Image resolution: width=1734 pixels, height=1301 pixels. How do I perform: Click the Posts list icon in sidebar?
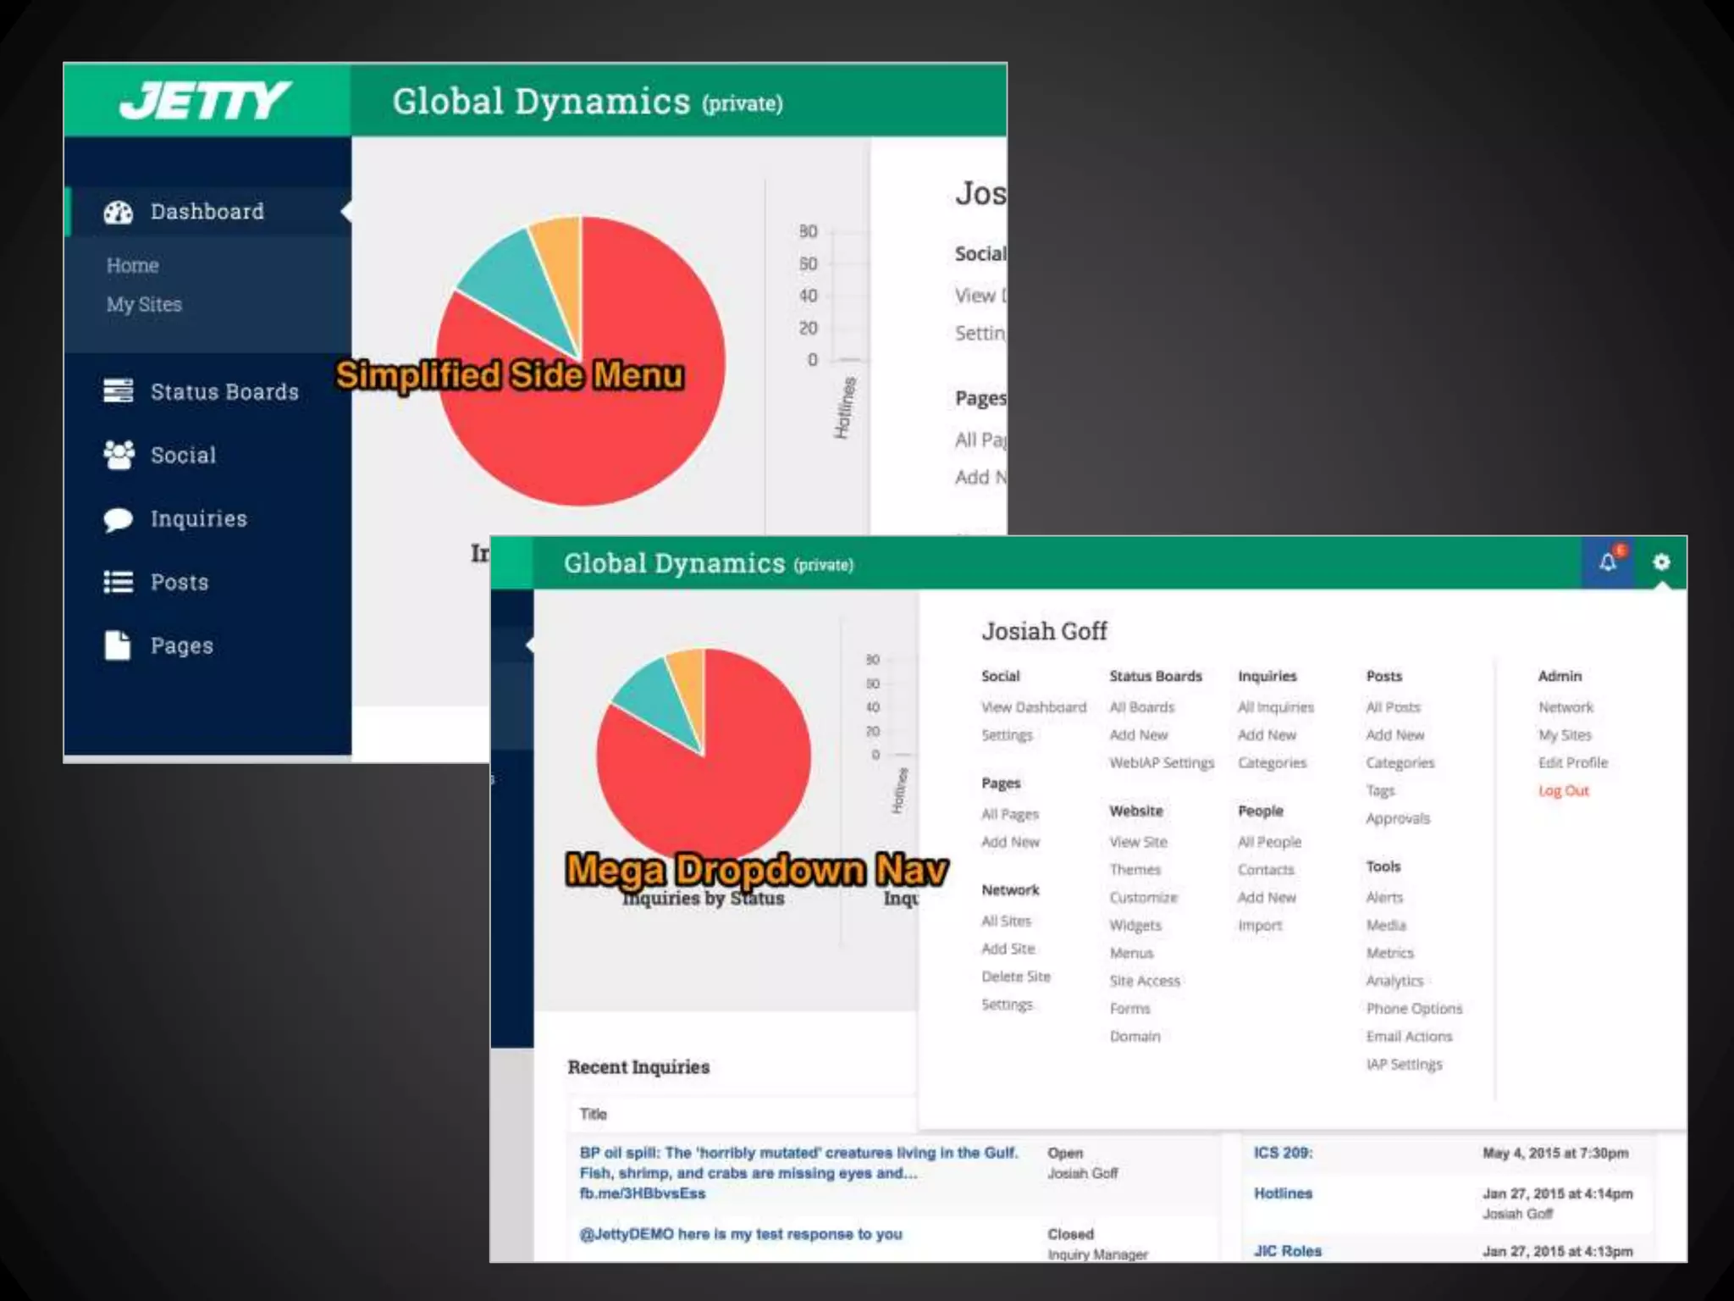point(119,582)
